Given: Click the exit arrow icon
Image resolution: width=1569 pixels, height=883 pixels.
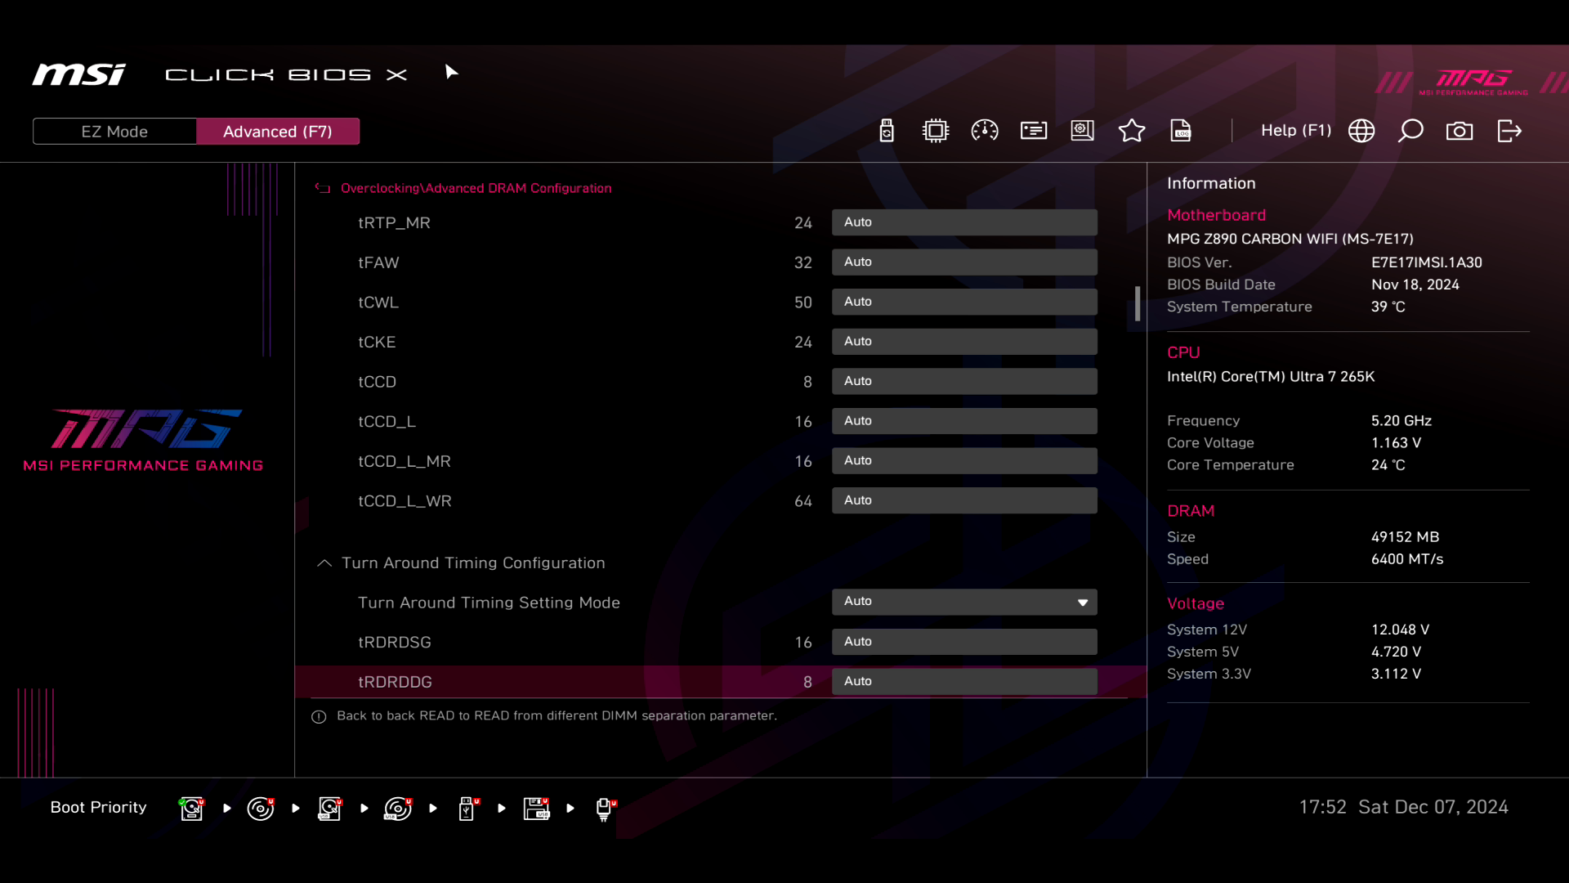Looking at the screenshot, I should tap(1509, 131).
